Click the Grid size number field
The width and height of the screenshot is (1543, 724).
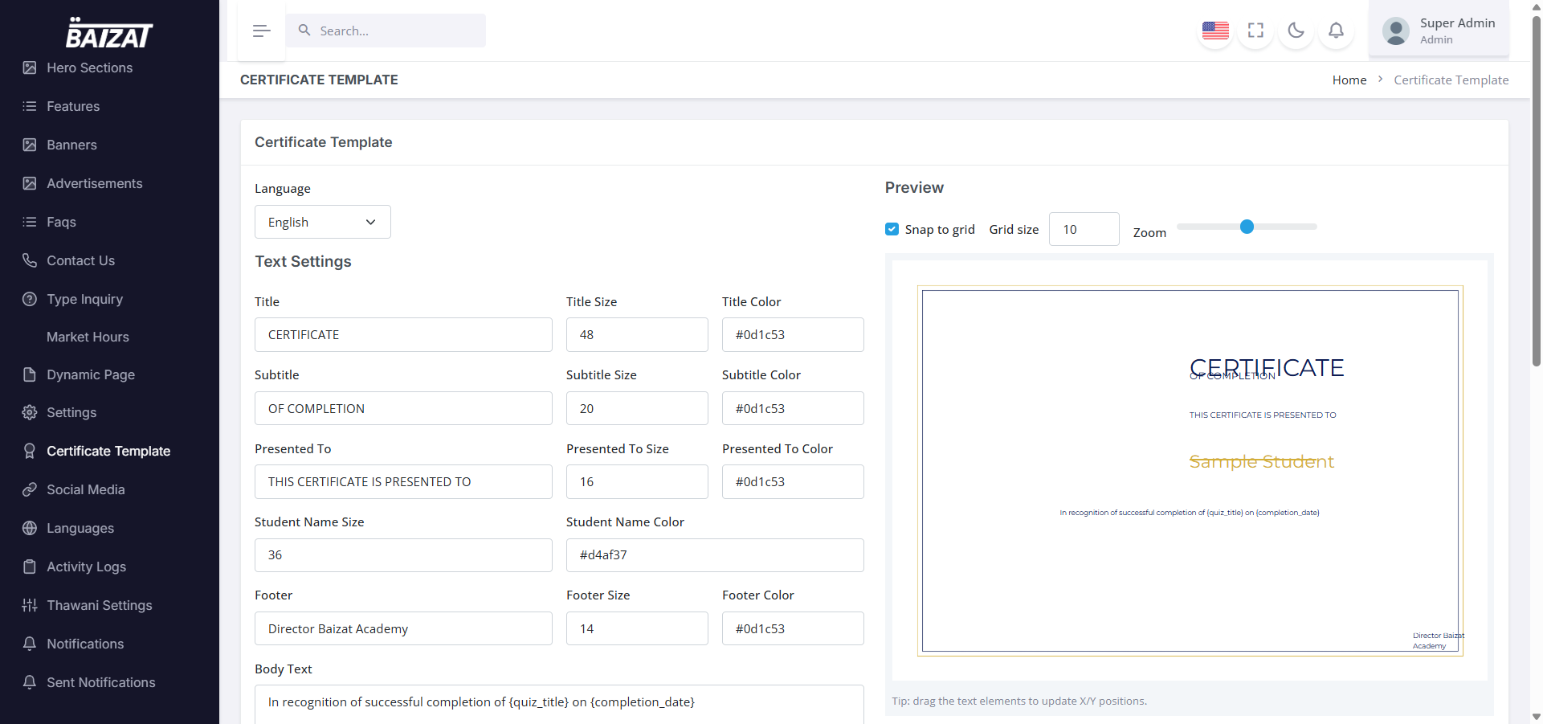coord(1083,229)
